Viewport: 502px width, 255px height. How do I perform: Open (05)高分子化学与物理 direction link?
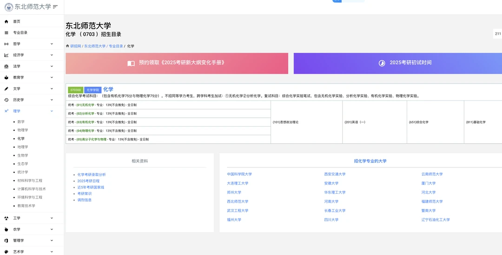tap(92, 140)
